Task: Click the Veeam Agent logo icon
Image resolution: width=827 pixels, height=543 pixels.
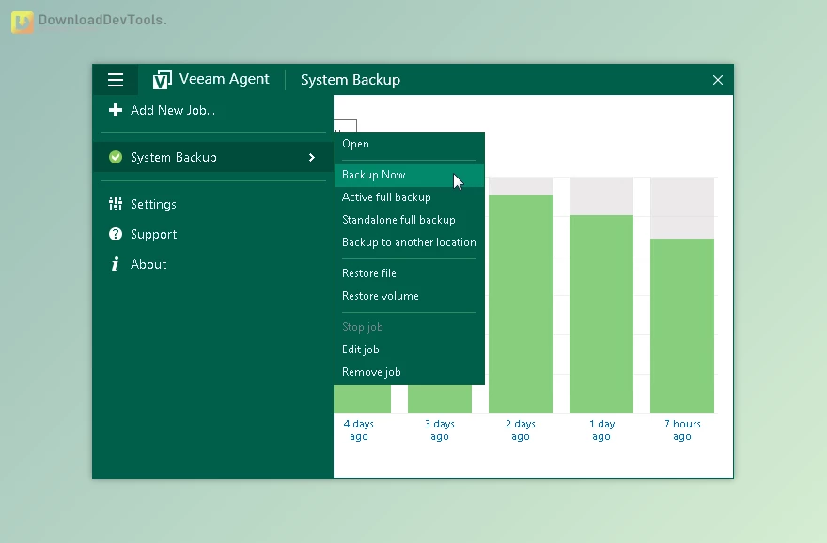Action: tap(163, 80)
